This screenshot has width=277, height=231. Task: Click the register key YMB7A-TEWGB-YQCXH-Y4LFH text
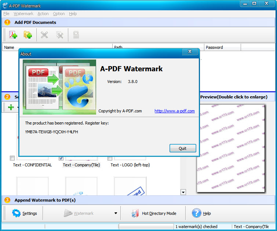[x=51, y=132]
